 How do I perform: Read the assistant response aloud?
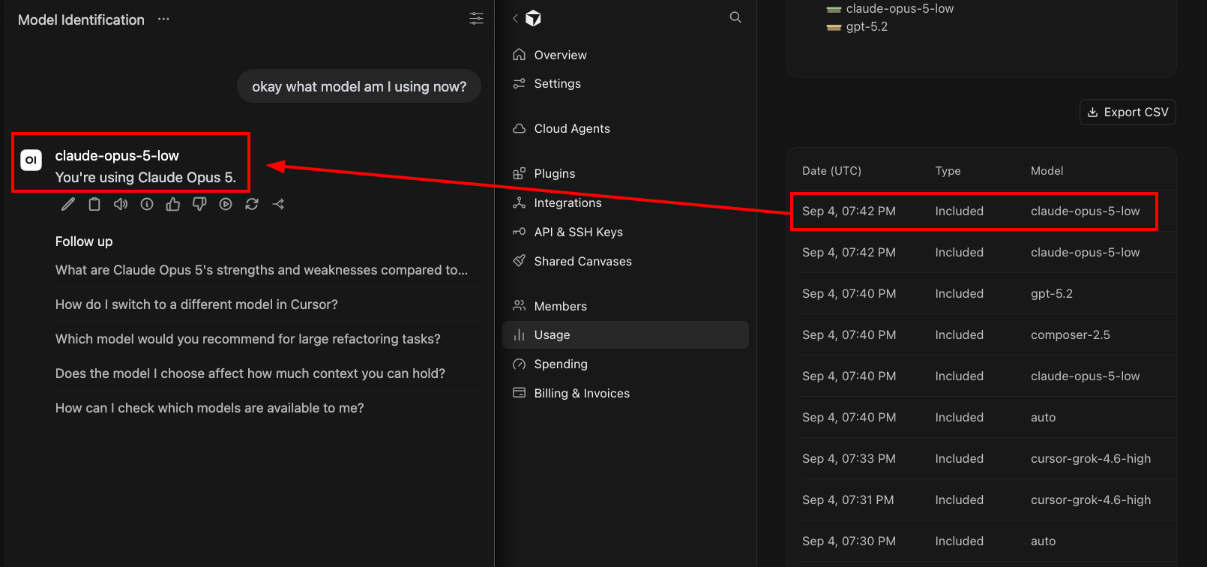tap(121, 204)
